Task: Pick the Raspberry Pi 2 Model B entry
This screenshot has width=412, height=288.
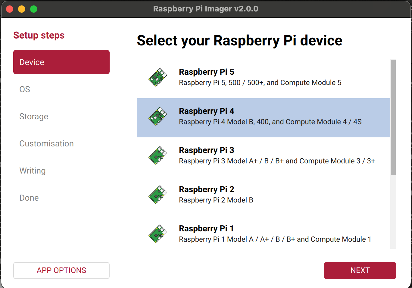Action: (216, 200)
